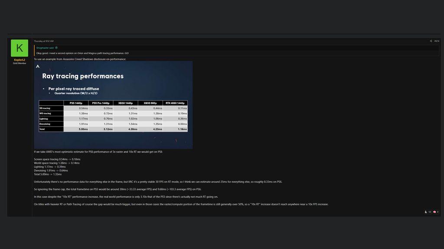Viewport: 444px width, 249px height.
Task: Click the Total row label in table
Action: pos(42,129)
